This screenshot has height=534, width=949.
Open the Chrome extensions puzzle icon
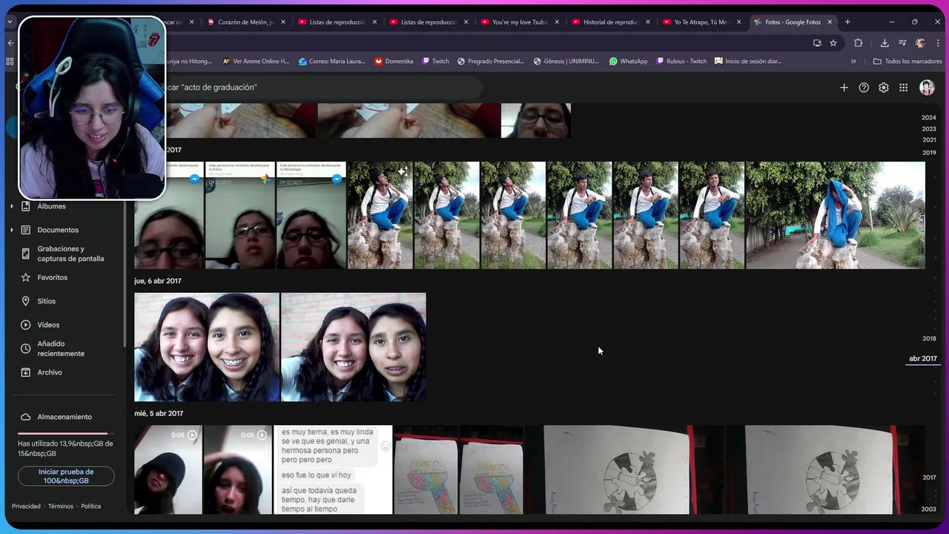(x=859, y=43)
